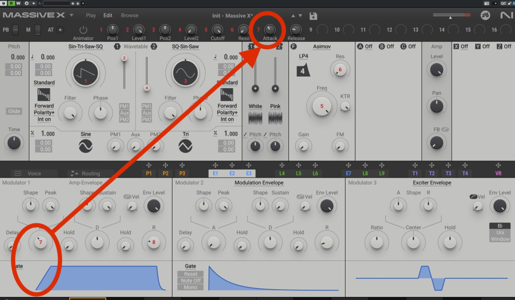Click the Routing page nodes icon

click(x=75, y=173)
